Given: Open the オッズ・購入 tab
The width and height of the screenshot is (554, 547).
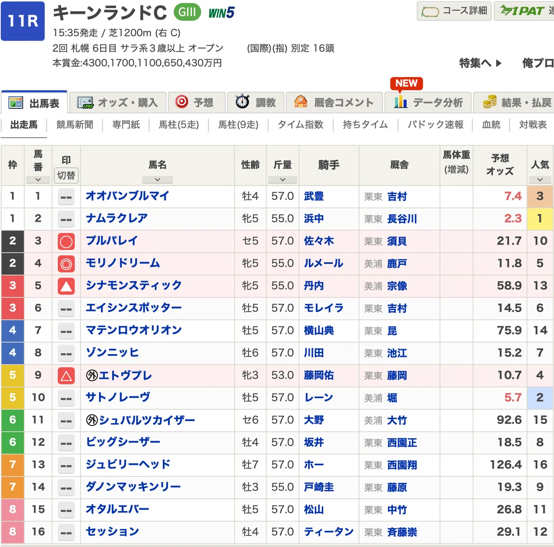Looking at the screenshot, I should (x=117, y=103).
